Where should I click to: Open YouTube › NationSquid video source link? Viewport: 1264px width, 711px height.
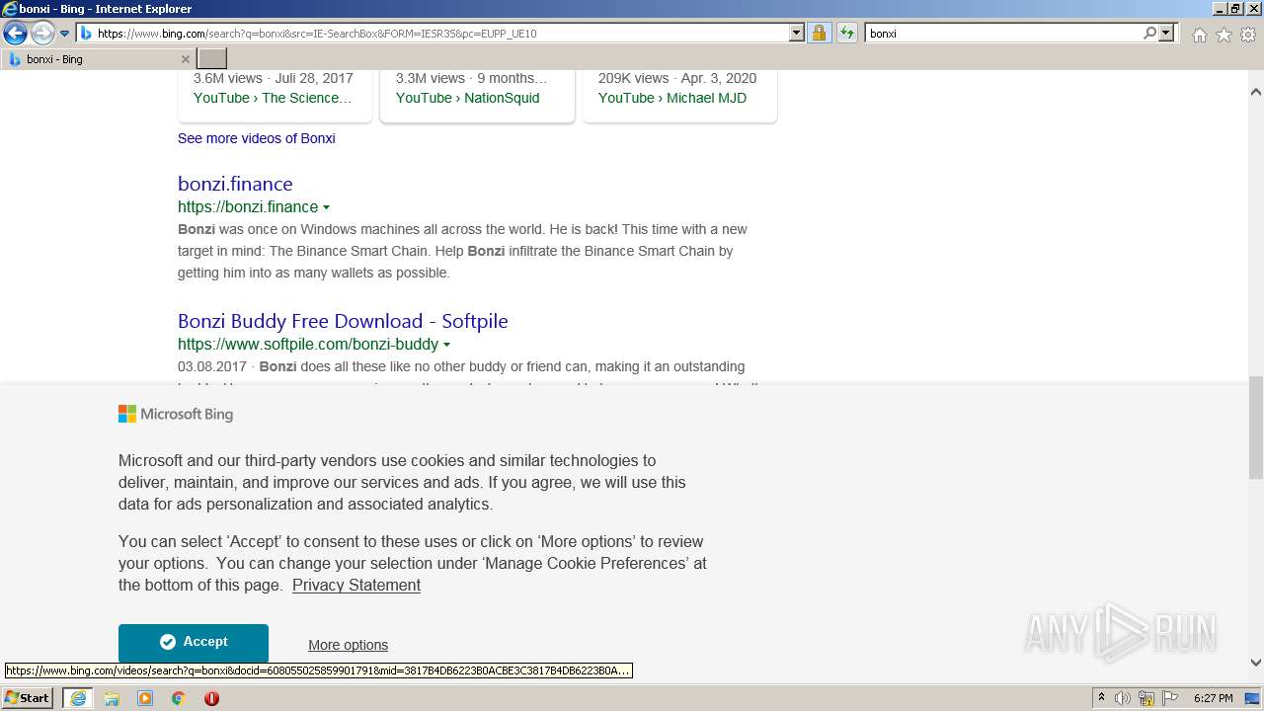coord(468,98)
